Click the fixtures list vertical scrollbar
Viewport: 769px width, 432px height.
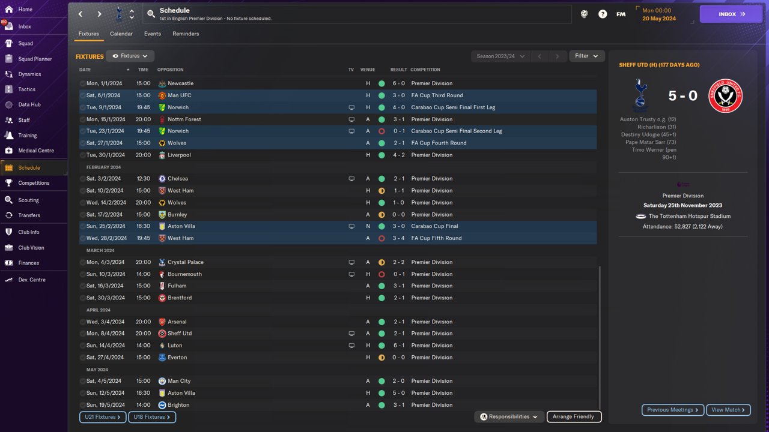pos(600,336)
